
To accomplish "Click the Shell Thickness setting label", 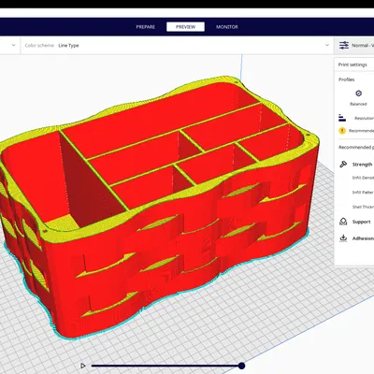I will coord(363,207).
